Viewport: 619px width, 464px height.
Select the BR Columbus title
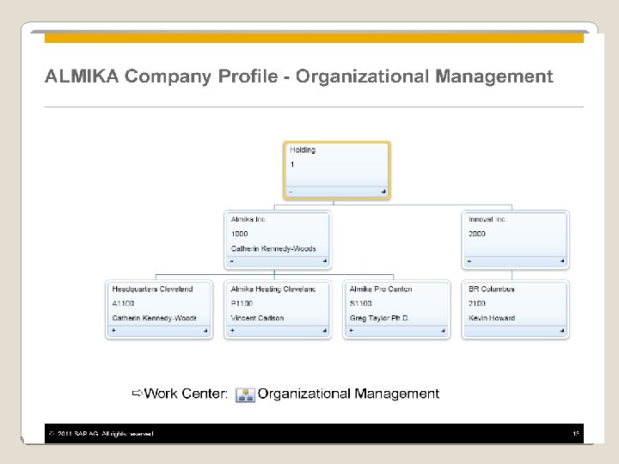(492, 289)
